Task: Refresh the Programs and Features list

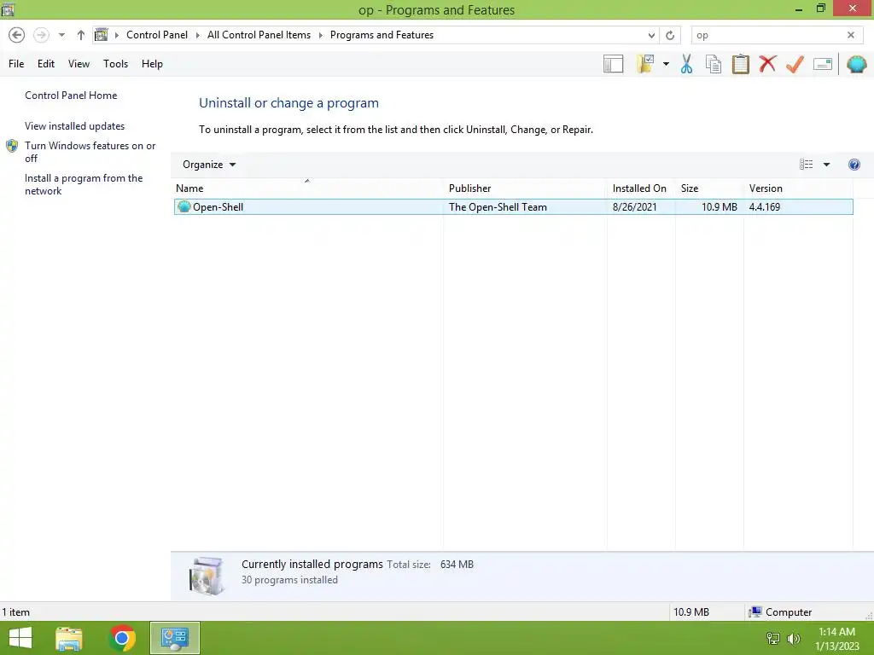Action: pyautogui.click(x=670, y=36)
